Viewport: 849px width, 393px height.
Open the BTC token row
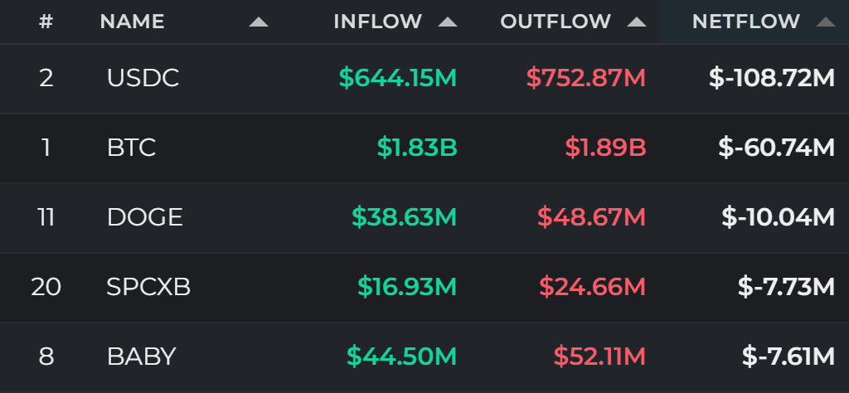pyautogui.click(x=424, y=148)
